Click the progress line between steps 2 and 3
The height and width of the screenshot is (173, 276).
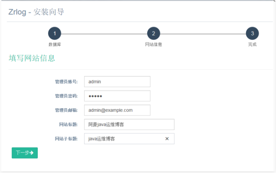(203, 34)
